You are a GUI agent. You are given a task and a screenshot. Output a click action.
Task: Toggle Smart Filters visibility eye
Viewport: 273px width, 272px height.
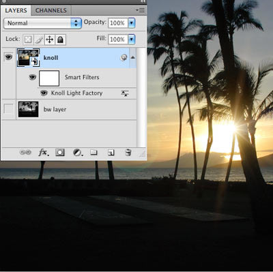[x=33, y=77]
